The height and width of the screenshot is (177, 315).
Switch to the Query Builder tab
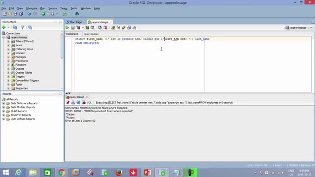(x=91, y=34)
